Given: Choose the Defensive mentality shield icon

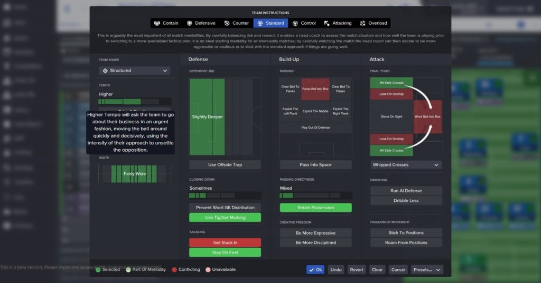Looking at the screenshot, I should 190,23.
